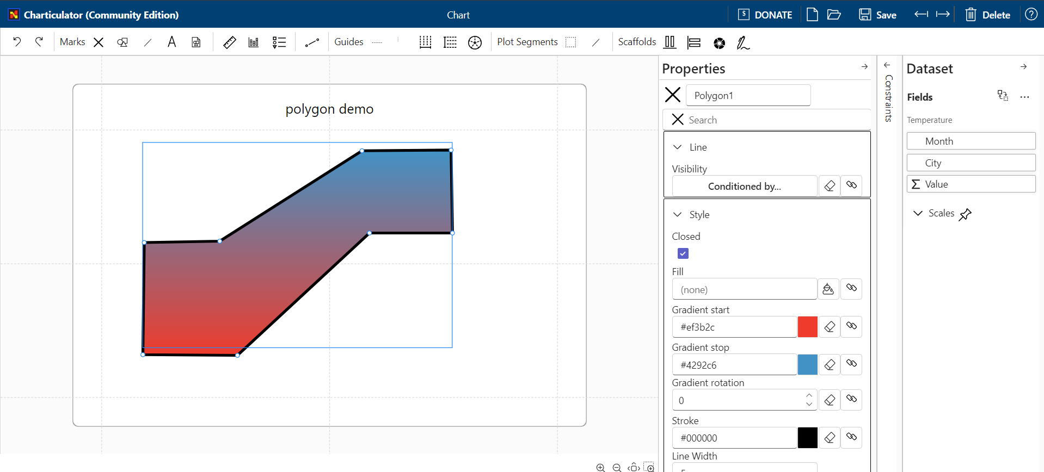Screen dimensions: 1044x472
Task: Focus the properties Search field
Action: coord(766,120)
